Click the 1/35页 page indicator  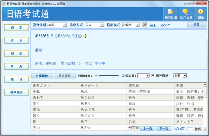(179, 129)
